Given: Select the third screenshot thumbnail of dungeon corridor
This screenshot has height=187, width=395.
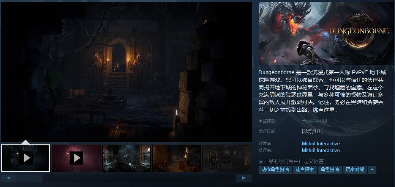Looking at the screenshot, I should (x=126, y=158).
